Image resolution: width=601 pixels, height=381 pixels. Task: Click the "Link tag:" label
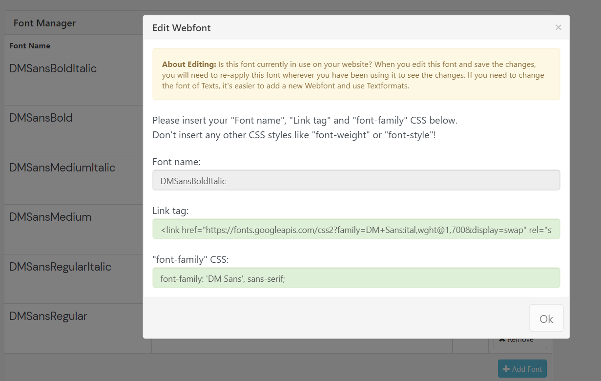[170, 211]
